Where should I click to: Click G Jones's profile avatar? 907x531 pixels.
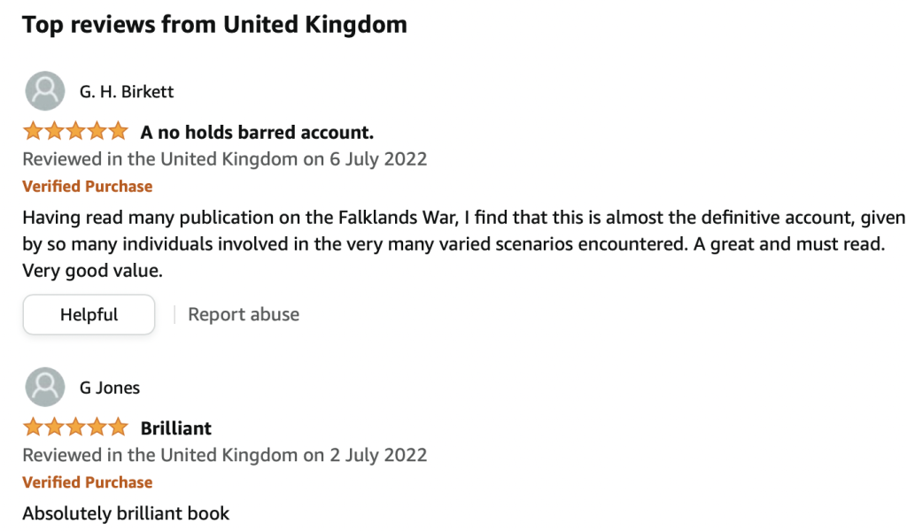[44, 387]
